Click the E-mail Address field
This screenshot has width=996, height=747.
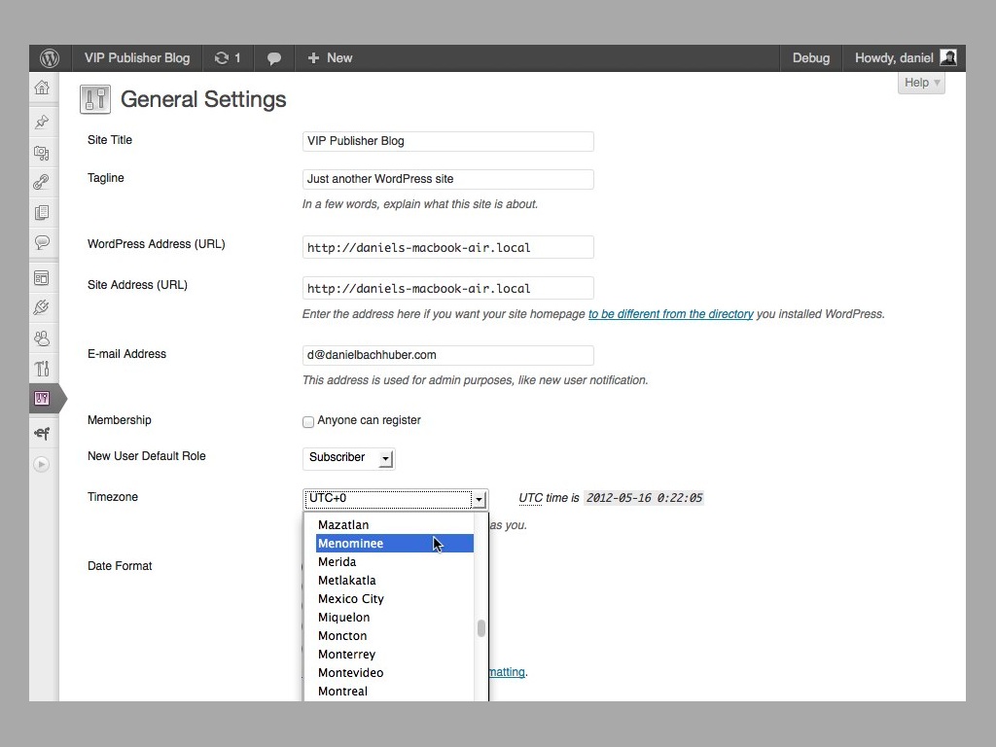[x=447, y=355]
